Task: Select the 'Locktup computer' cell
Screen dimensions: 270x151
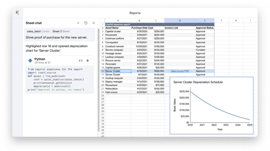Action: 118,57
